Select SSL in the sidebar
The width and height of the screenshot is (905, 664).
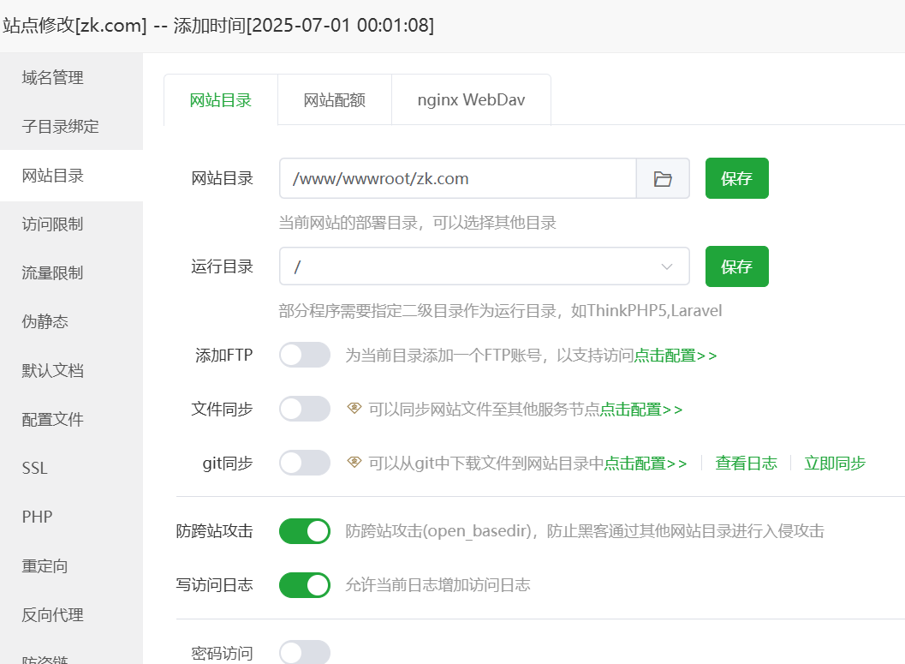pos(34,468)
